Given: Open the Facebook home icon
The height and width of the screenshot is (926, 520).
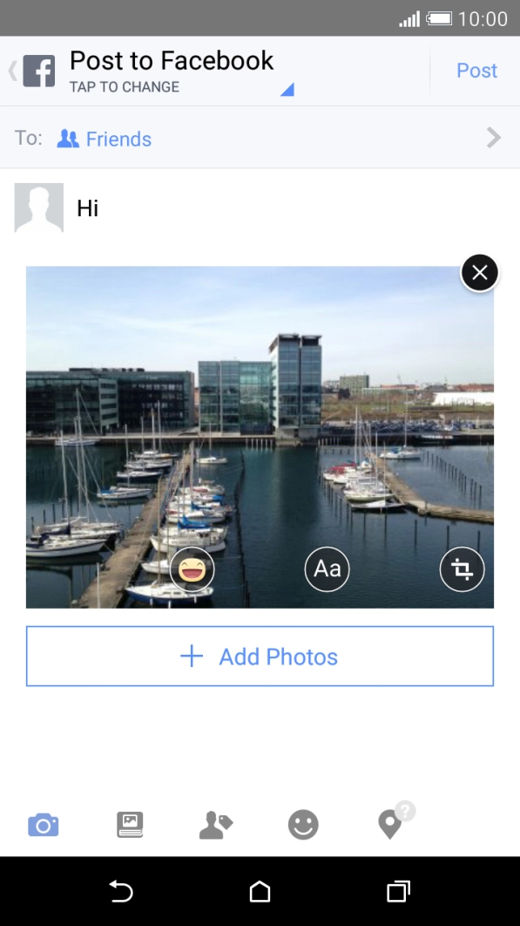Looking at the screenshot, I should 38,70.
